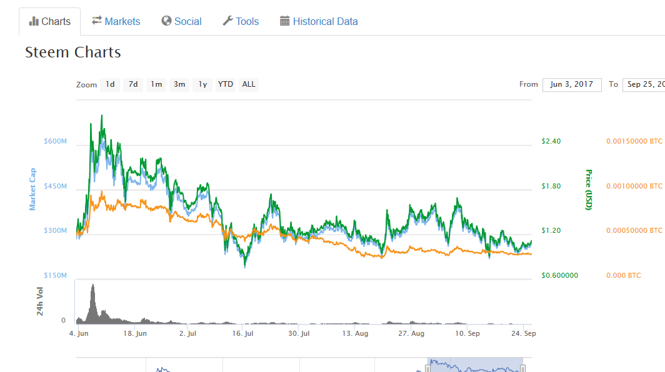This screenshot has width=665, height=372.
Task: Set chart zoom to 3m
Action: tap(179, 84)
